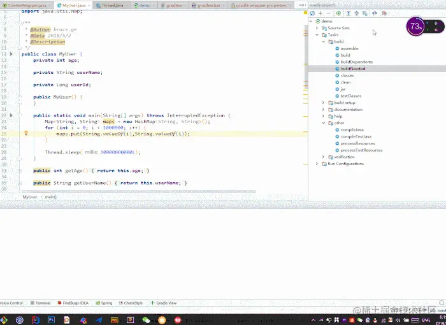Collapse all nodes in Gradle toolbar
Screen dimensions: 446x325
(356, 13)
